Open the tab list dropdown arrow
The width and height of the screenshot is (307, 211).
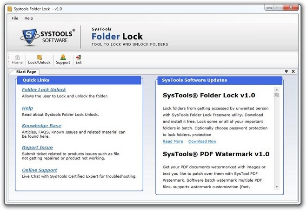click(286, 71)
